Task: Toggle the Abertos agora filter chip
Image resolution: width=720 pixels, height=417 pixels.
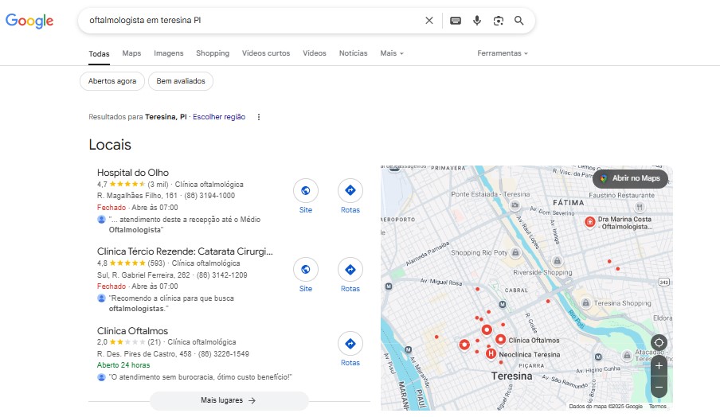Action: coord(112,80)
